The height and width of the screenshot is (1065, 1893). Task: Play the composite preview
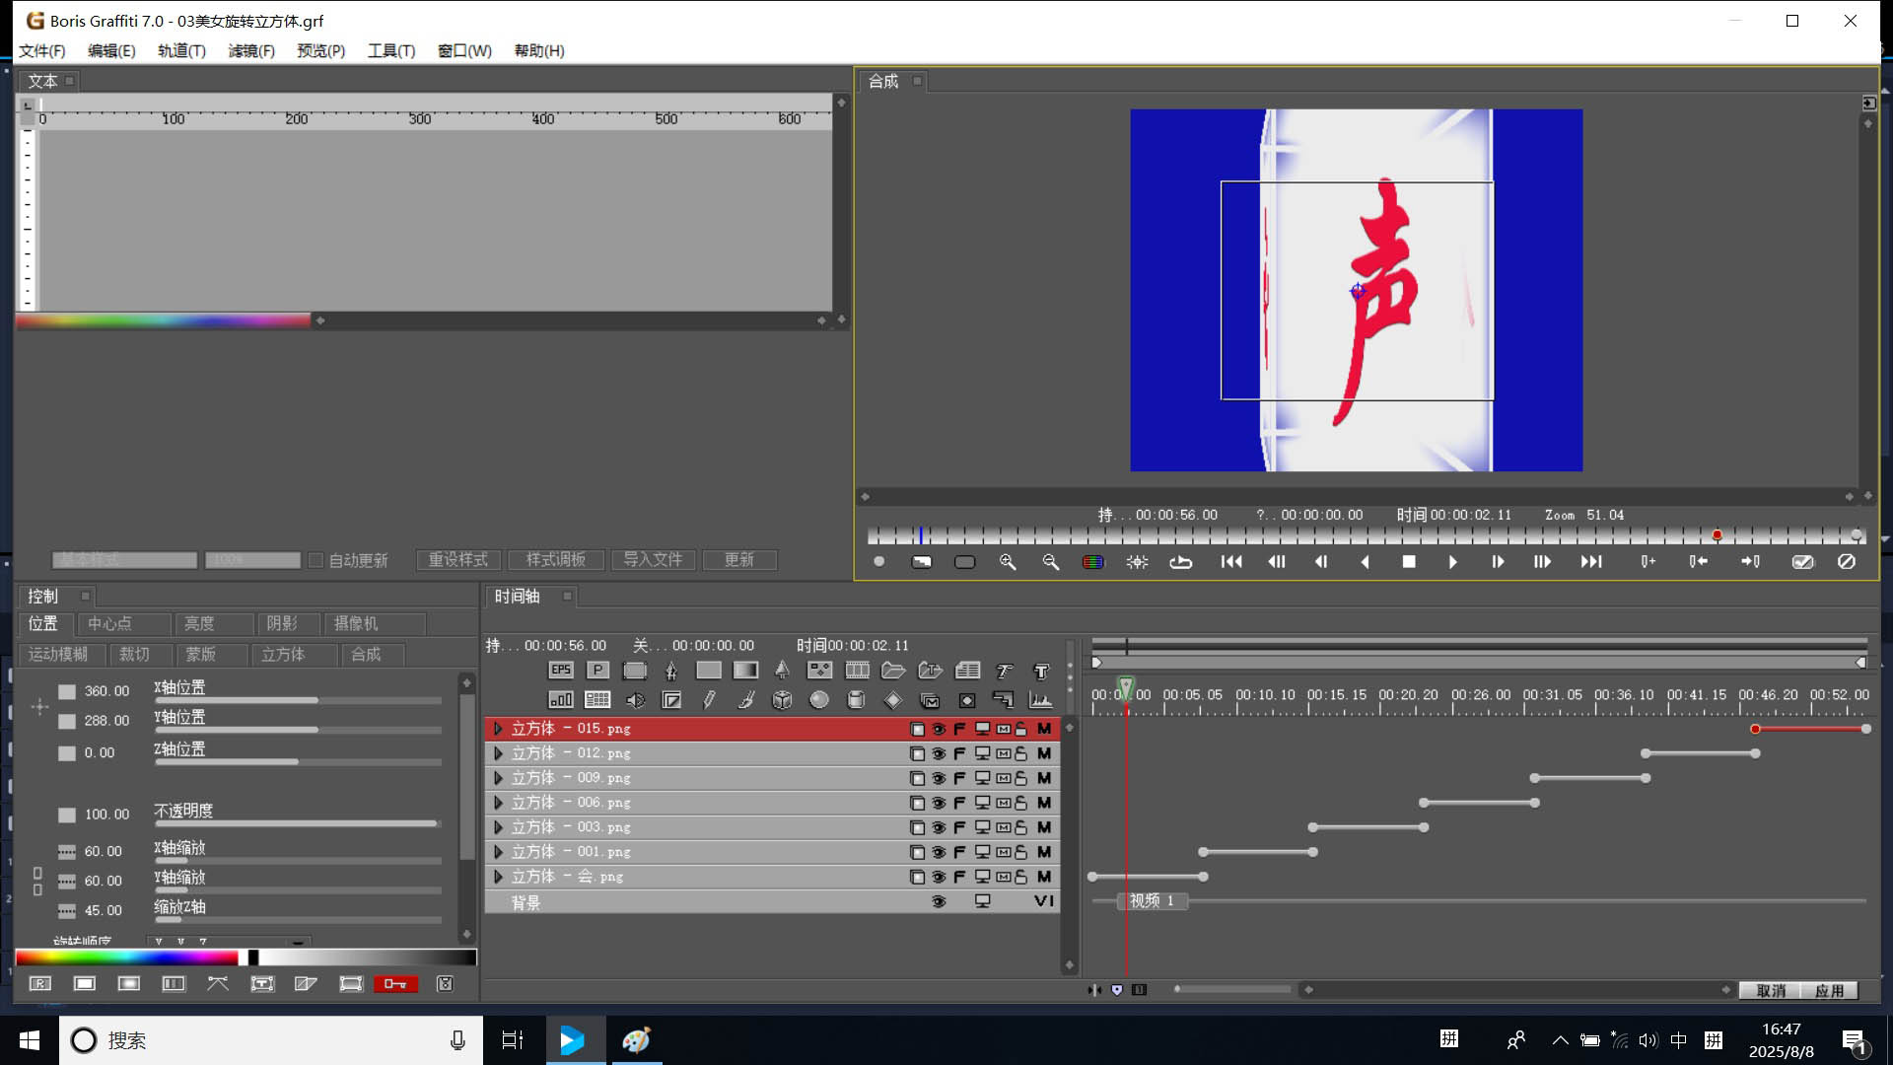tap(1452, 561)
